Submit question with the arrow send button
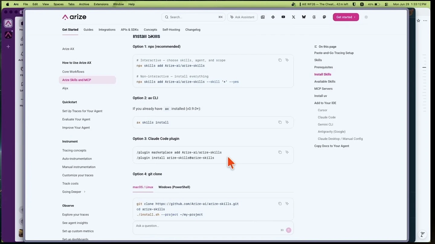Image resolution: width=435 pixels, height=244 pixels. (289, 230)
